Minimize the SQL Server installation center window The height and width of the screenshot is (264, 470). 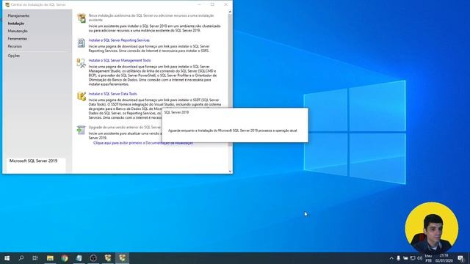199,4
